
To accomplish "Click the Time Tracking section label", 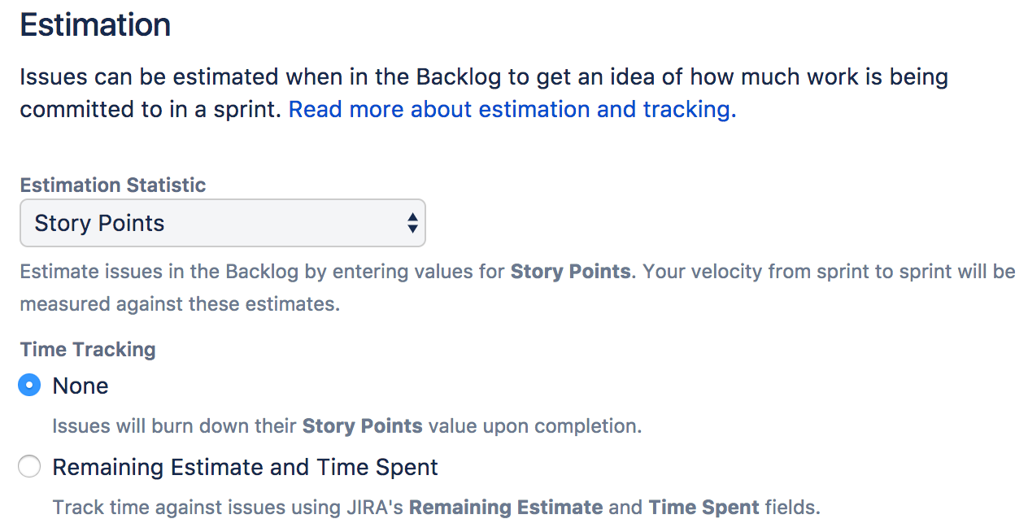I will tap(88, 349).
